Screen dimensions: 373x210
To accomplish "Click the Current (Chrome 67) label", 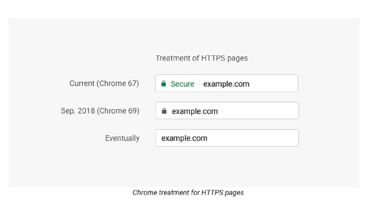I will click(104, 83).
